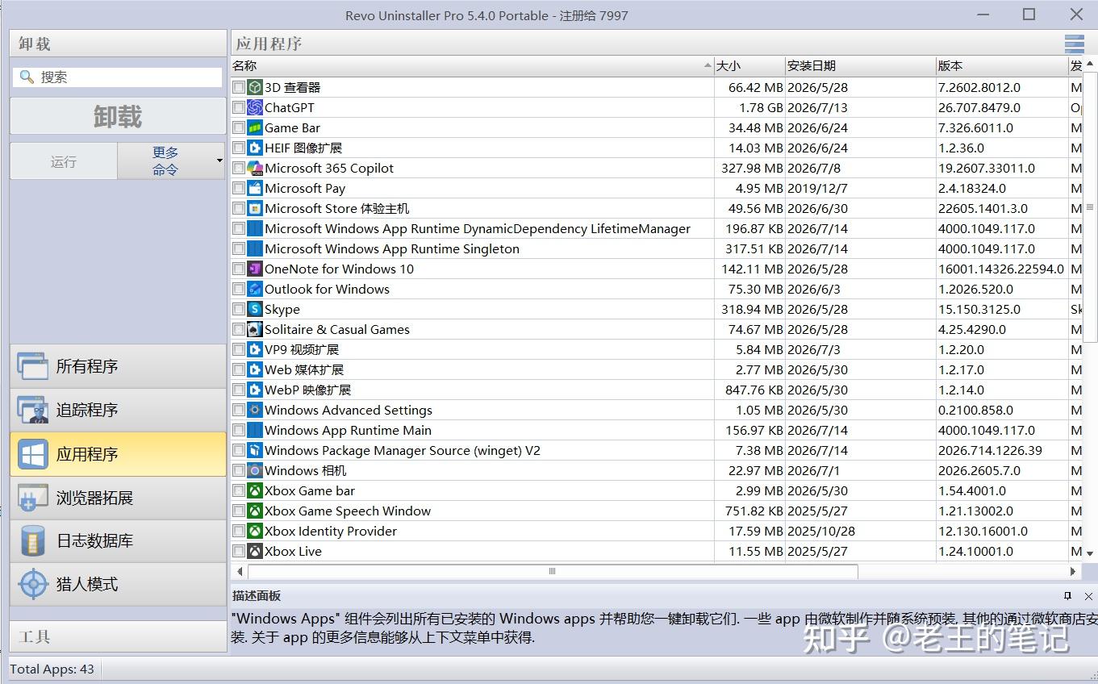The width and height of the screenshot is (1098, 684).
Task: Pin the 描述面板 description panel
Action: click(x=1067, y=596)
